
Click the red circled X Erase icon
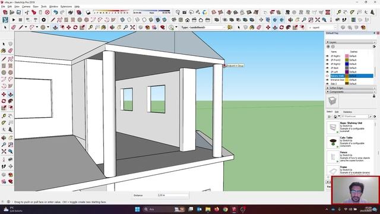[47, 12]
